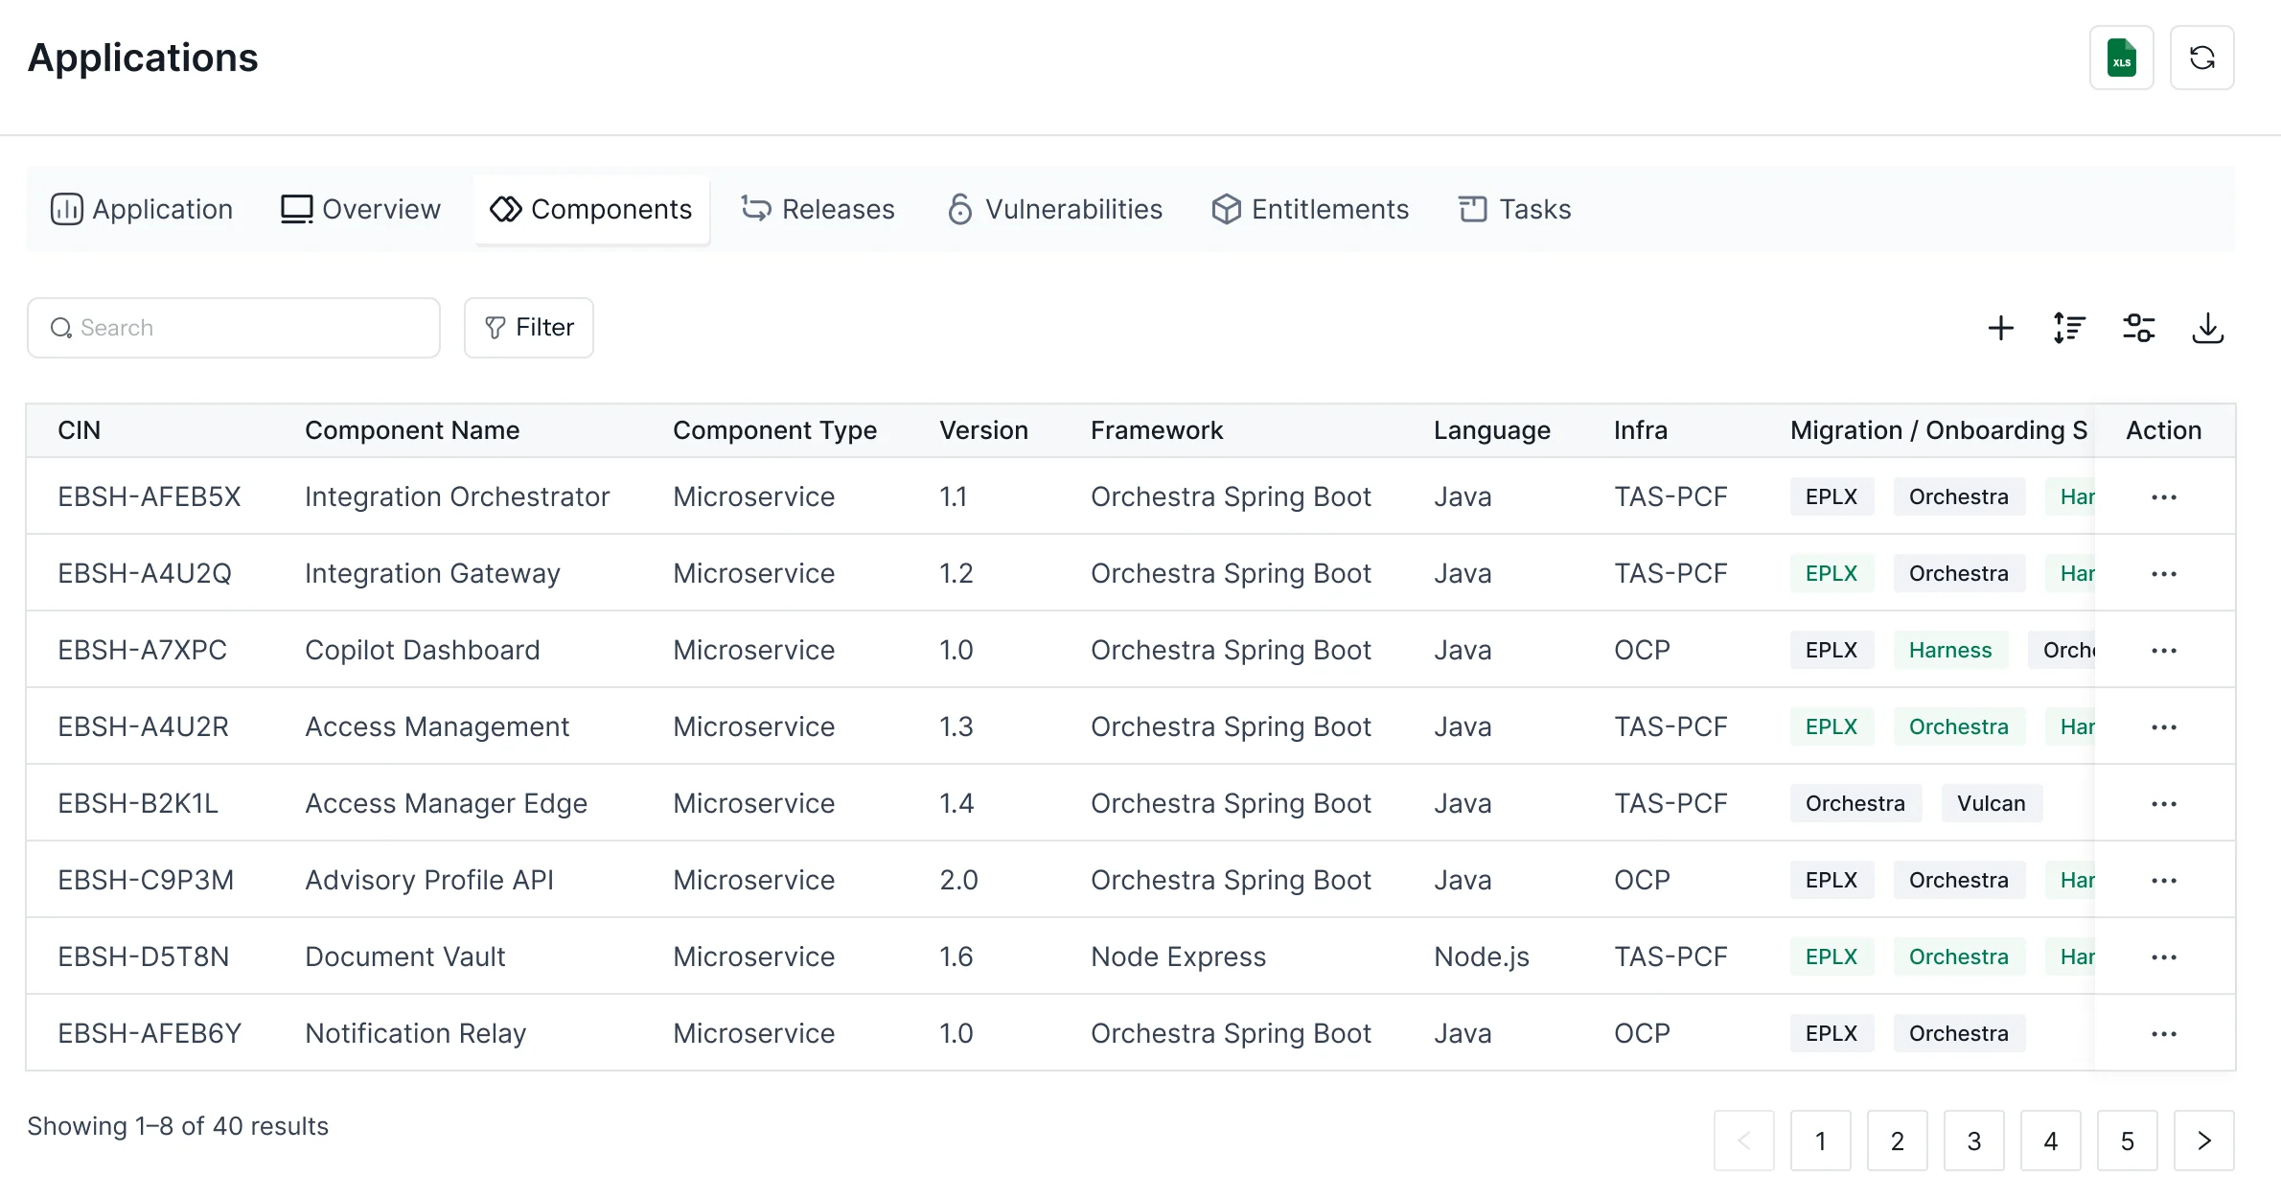Open actions menu for Notification Relay row
2281x1198 pixels.
[x=2163, y=1033]
